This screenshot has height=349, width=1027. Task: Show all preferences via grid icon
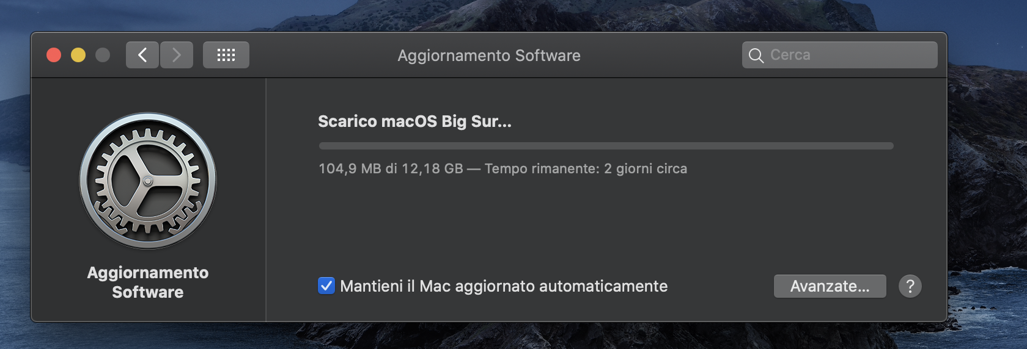tap(226, 55)
